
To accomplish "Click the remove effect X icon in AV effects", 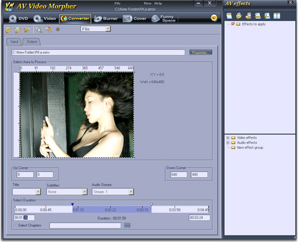I will [267, 16].
